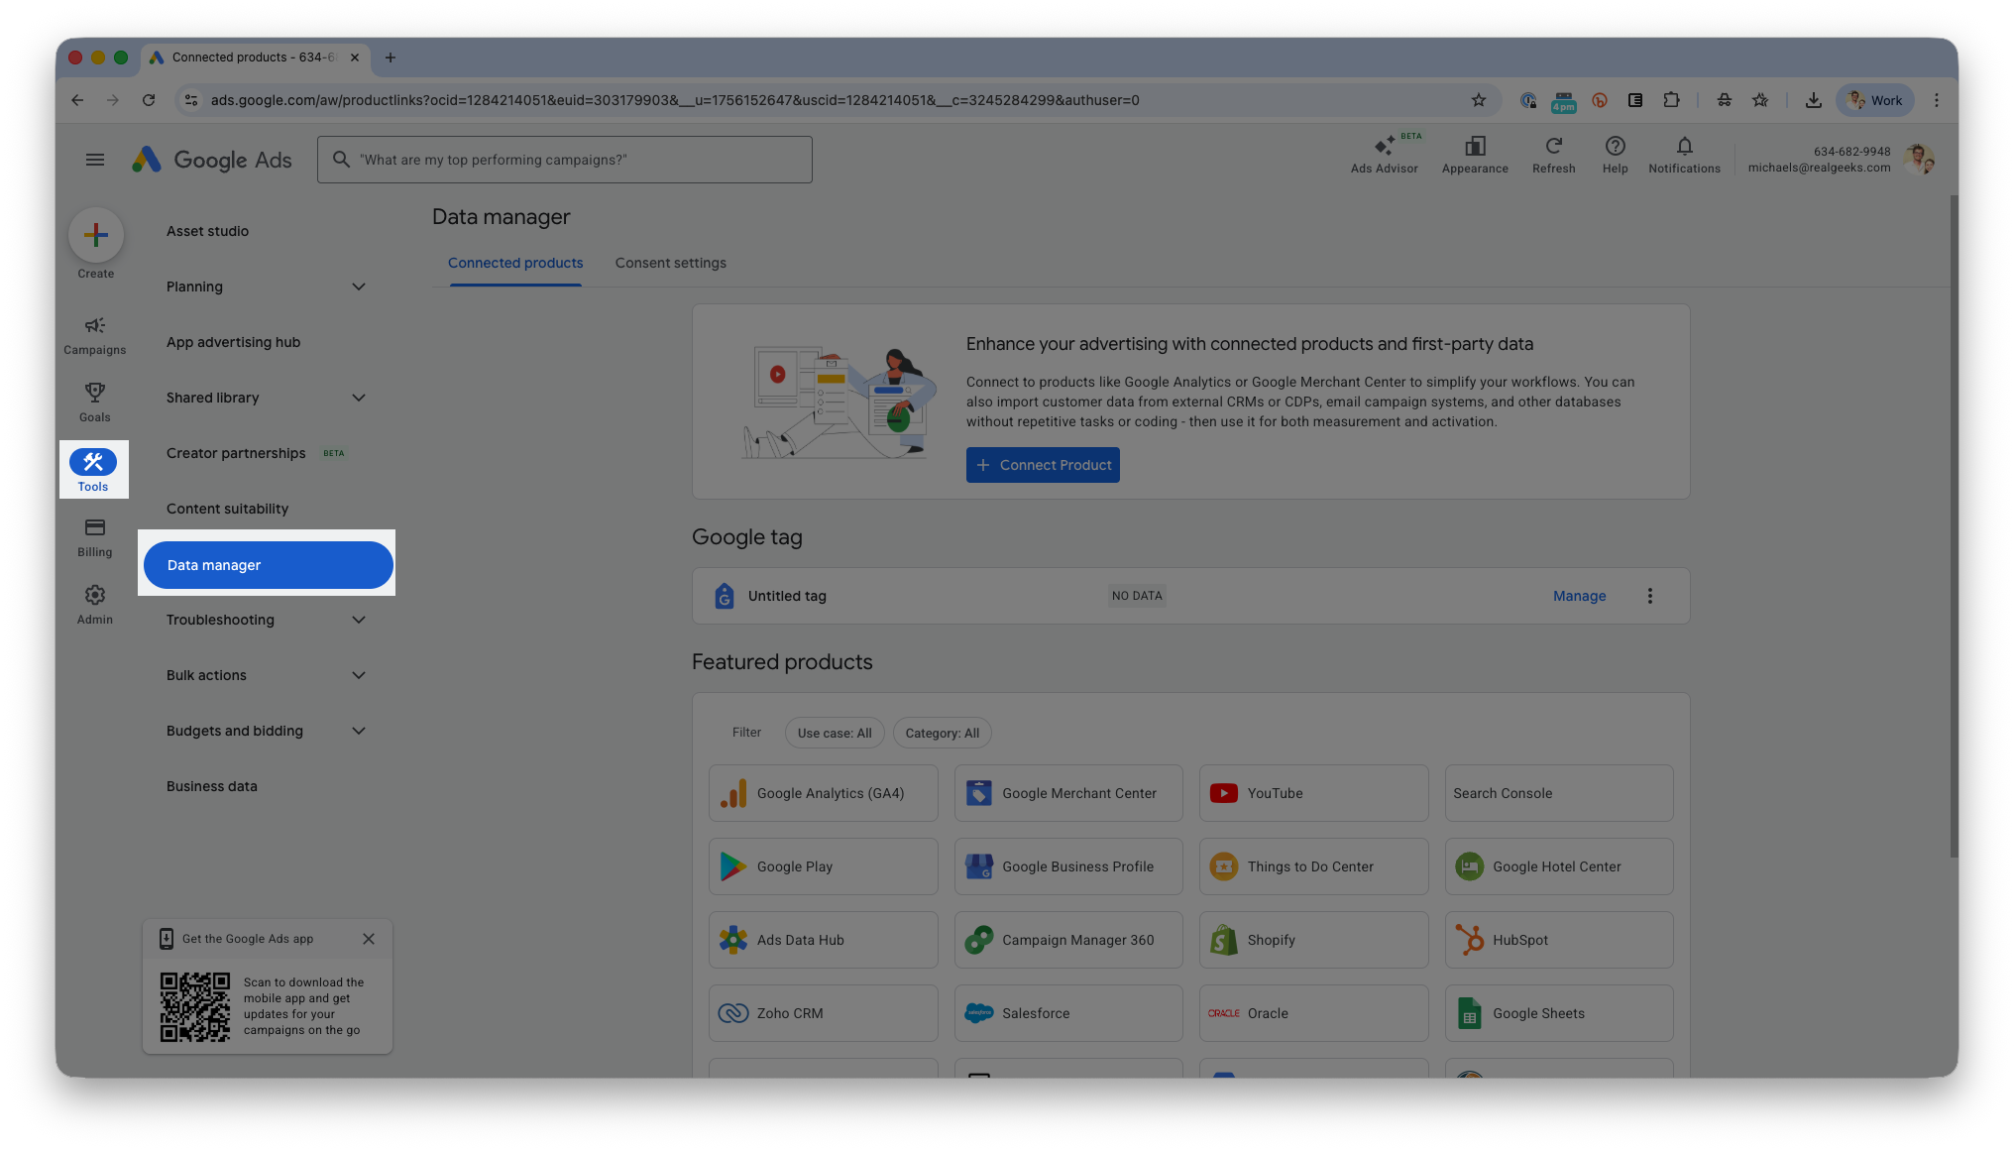Click the Connect Product button

[x=1043, y=465]
